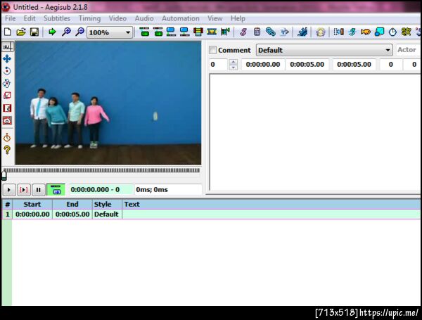Select visible lines toolbar icon

tap(198, 32)
